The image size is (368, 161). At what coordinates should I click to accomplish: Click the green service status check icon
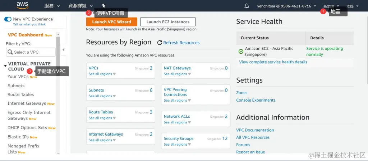tap(241, 52)
